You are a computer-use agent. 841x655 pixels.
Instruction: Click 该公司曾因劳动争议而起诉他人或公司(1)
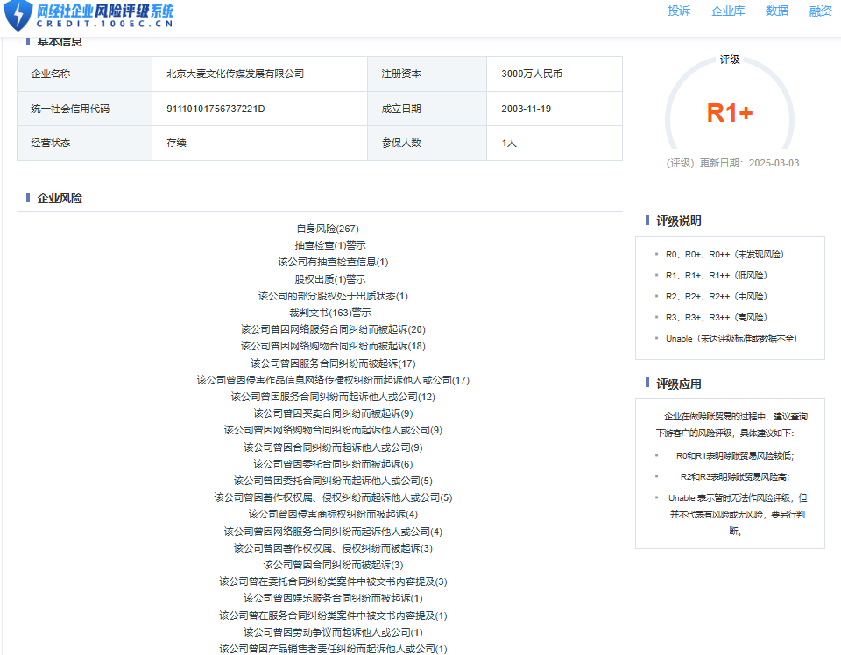(333, 632)
